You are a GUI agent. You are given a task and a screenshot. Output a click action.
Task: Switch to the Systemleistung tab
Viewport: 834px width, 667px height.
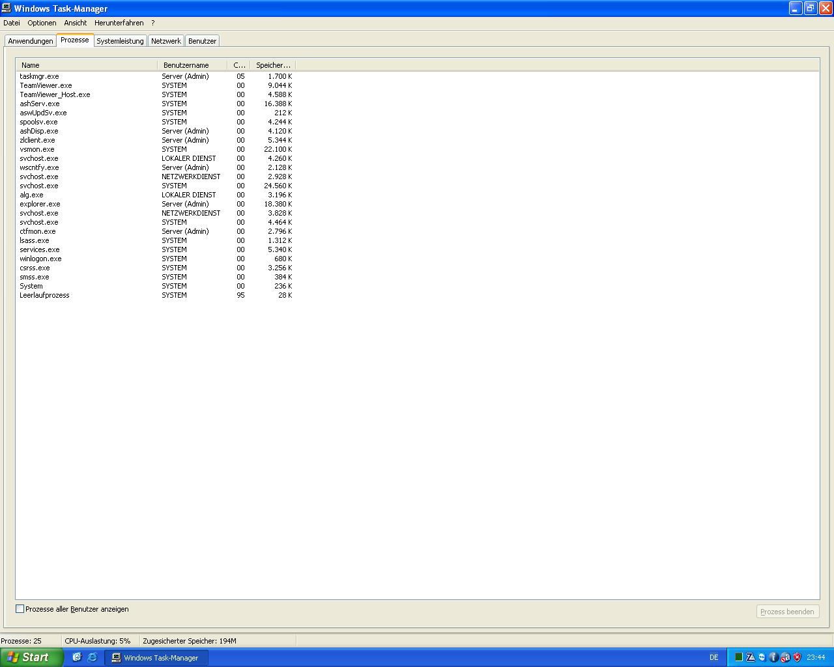pyautogui.click(x=120, y=41)
